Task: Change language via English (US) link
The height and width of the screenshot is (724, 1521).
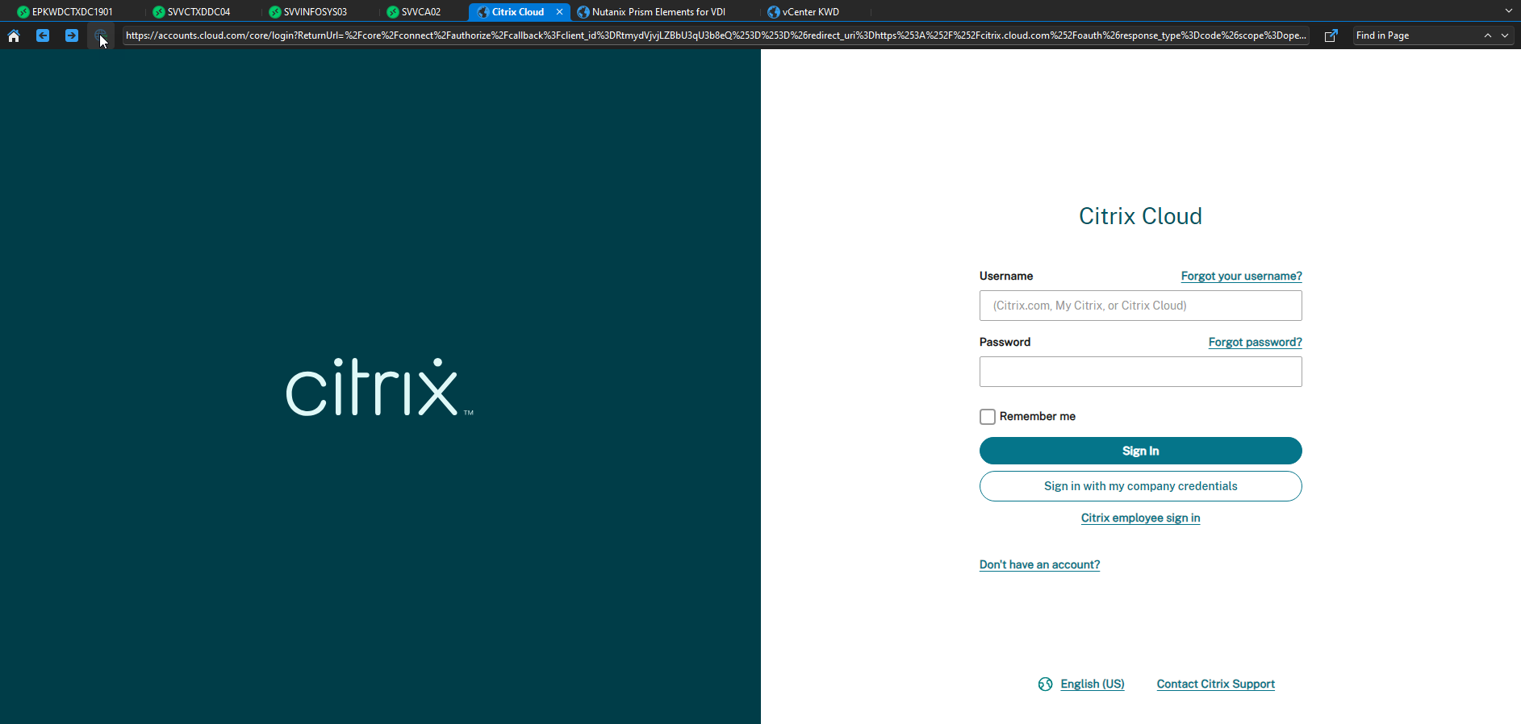Action: (1093, 684)
